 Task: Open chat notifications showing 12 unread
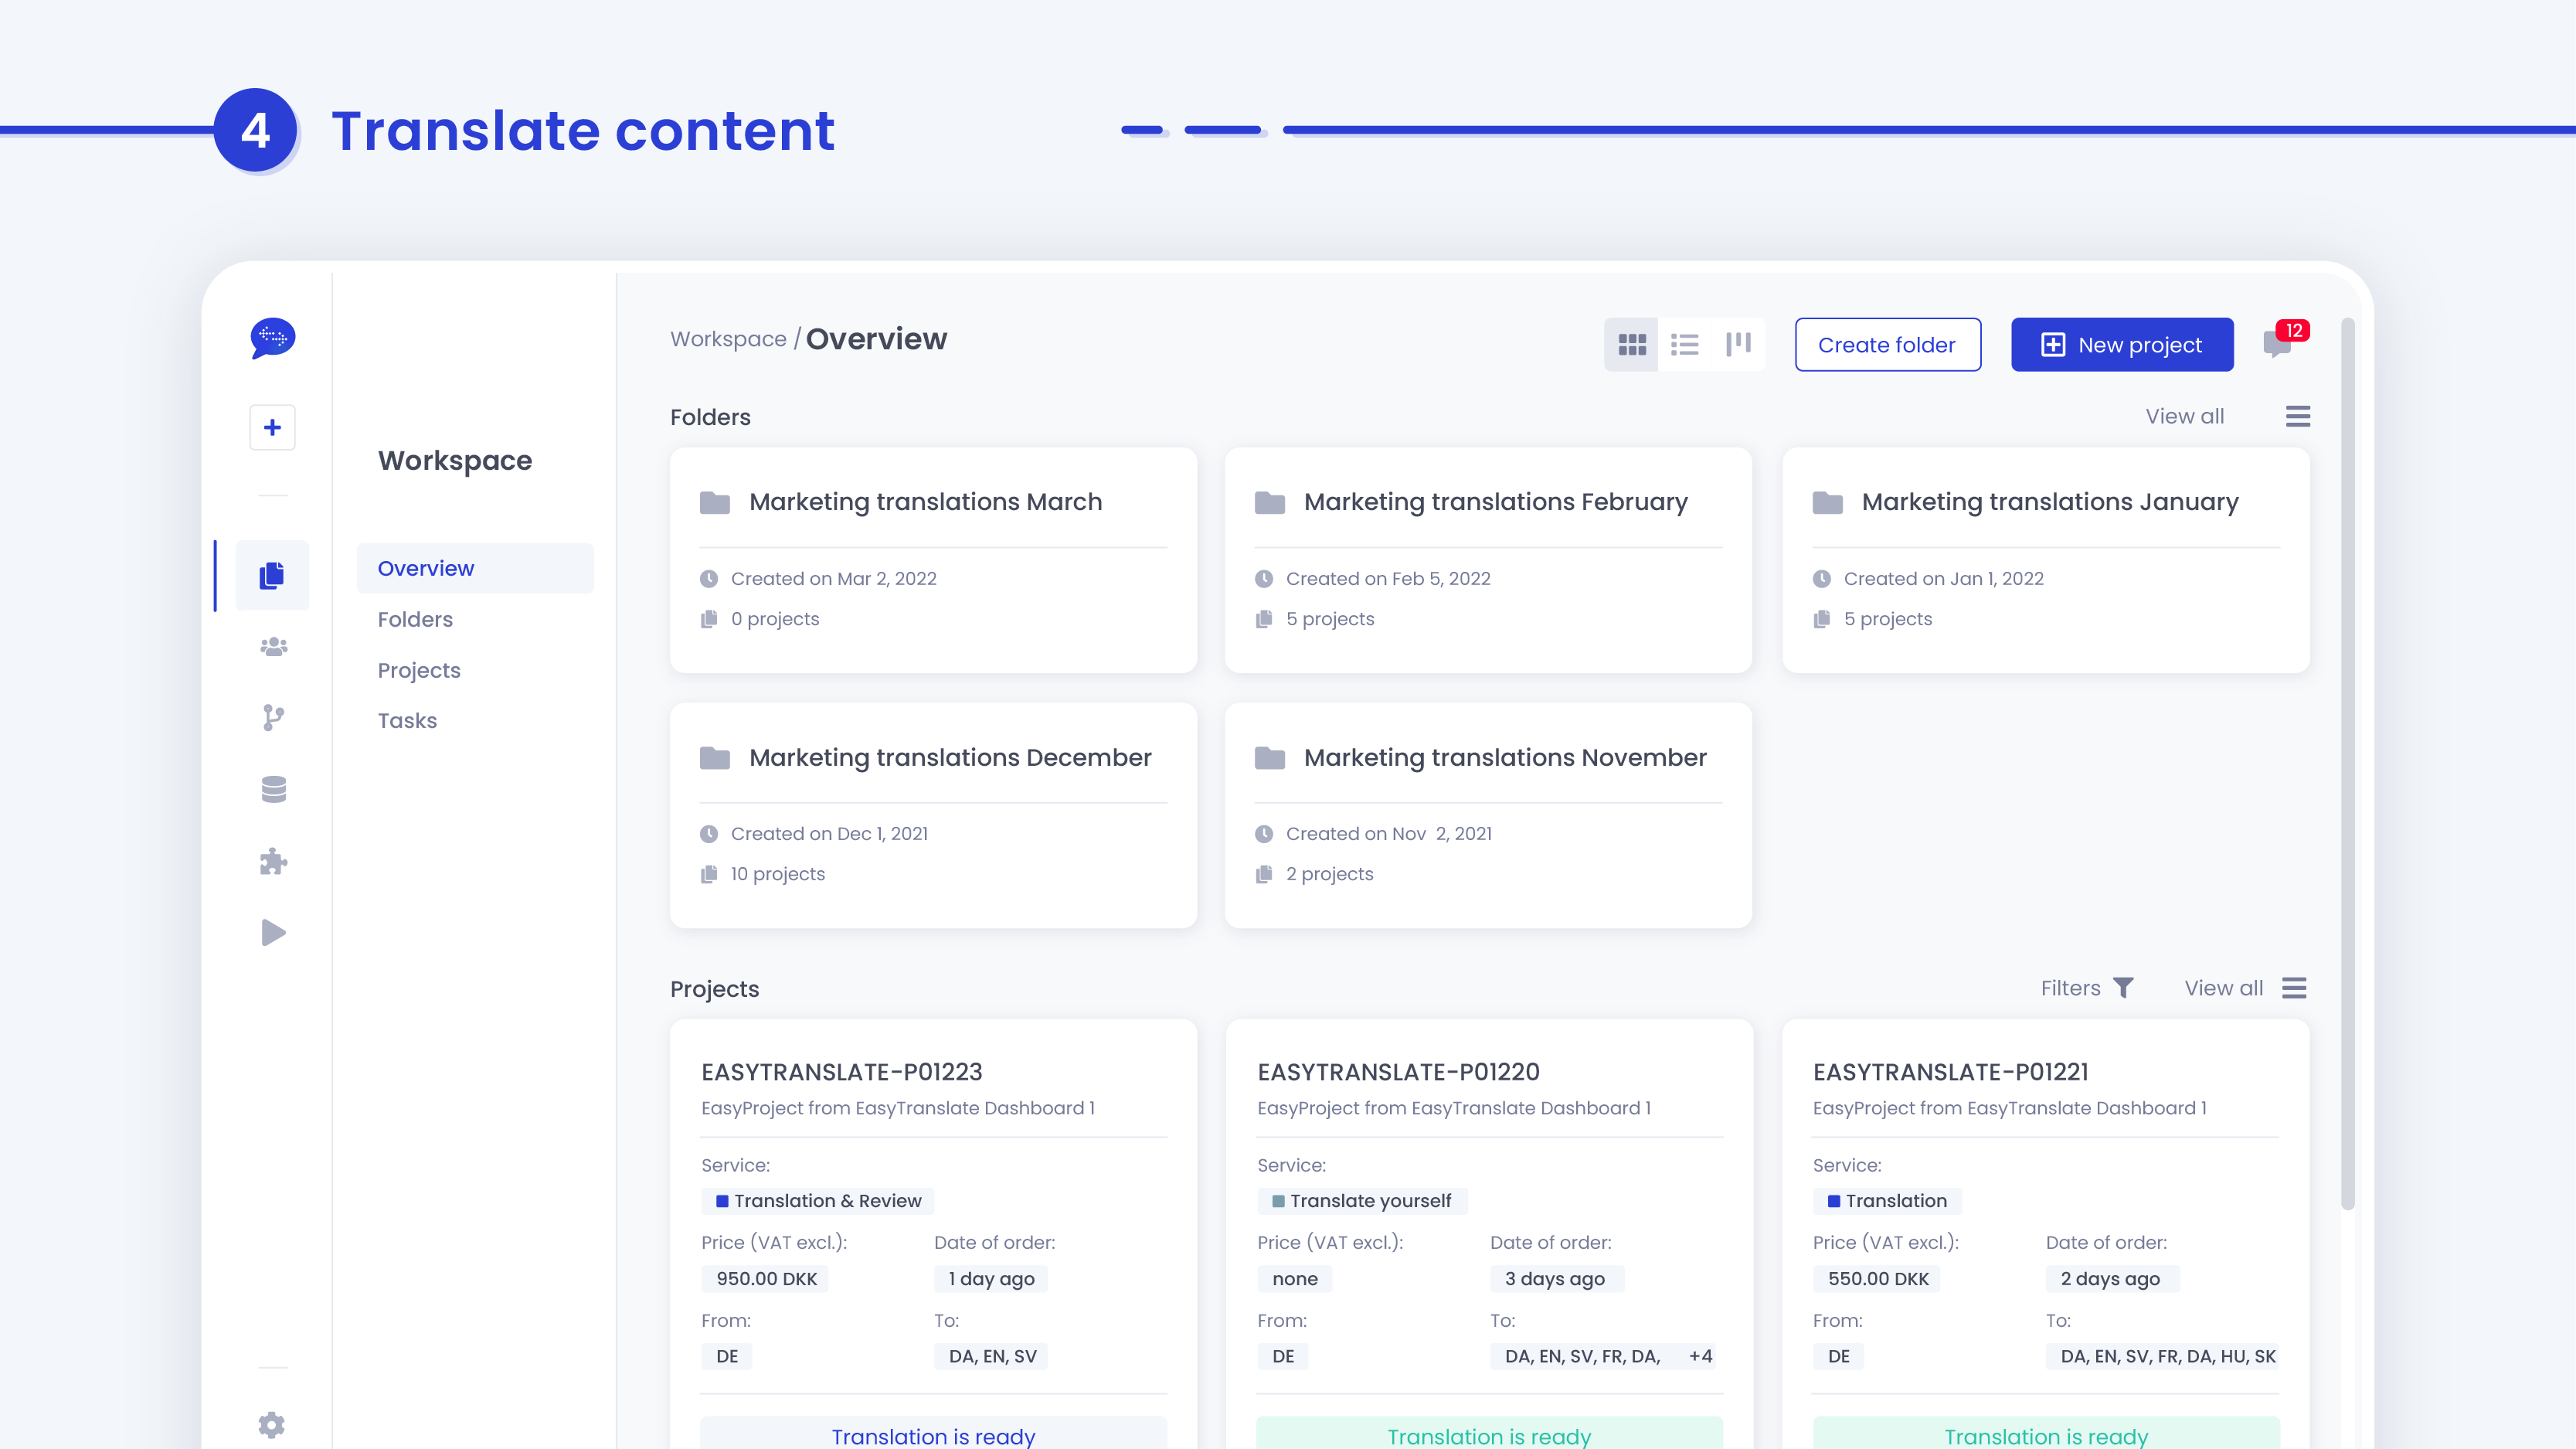[2276, 344]
